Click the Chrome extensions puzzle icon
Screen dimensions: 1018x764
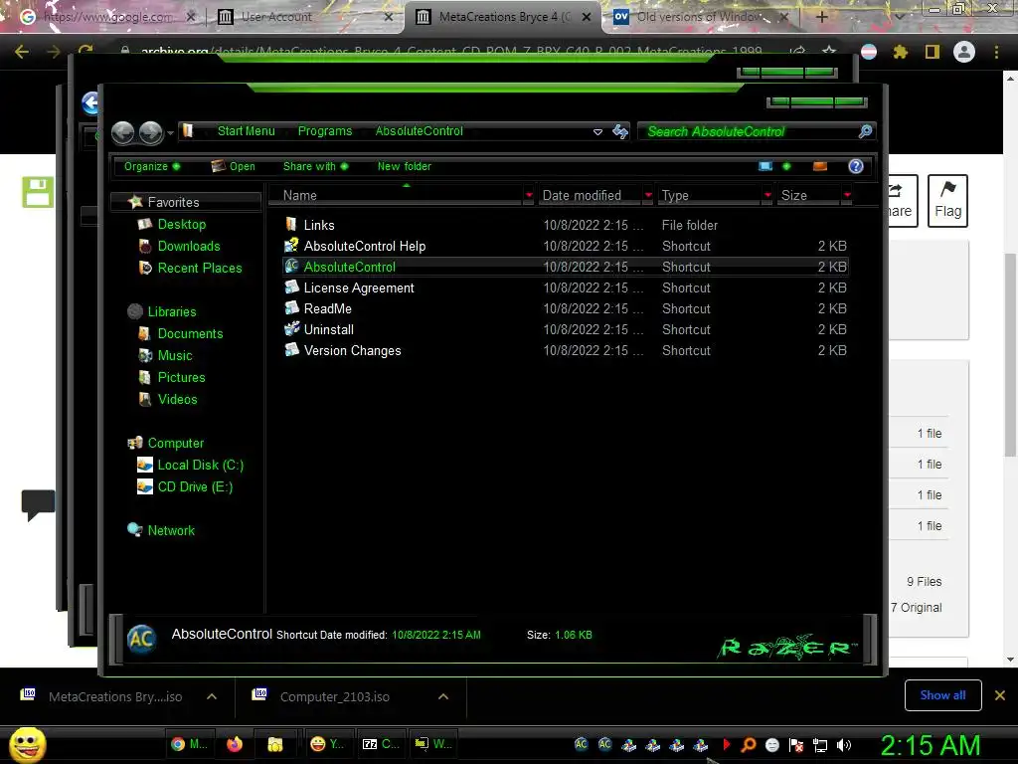tap(900, 52)
